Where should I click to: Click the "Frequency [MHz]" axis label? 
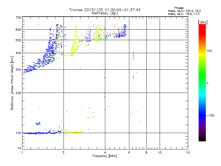[x=105, y=156]
